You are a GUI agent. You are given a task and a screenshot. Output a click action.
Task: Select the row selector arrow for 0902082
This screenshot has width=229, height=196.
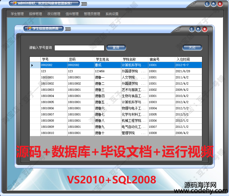pyautogui.click(x=32, y=65)
